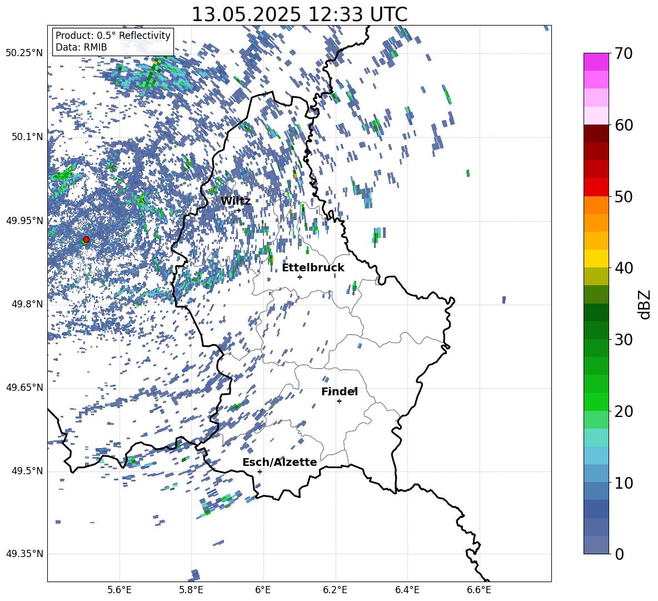Click the plot title 13.05.2025 12:33 UTC
The width and height of the screenshot is (658, 601).
pos(300,14)
